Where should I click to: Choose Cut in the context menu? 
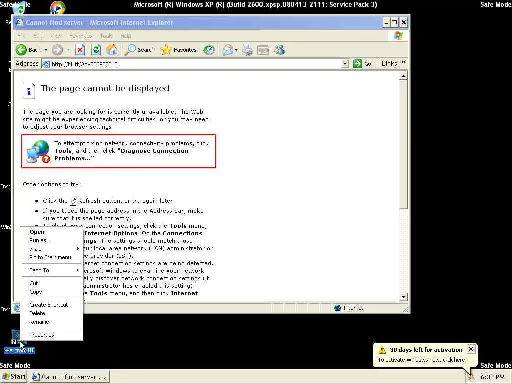click(51, 283)
